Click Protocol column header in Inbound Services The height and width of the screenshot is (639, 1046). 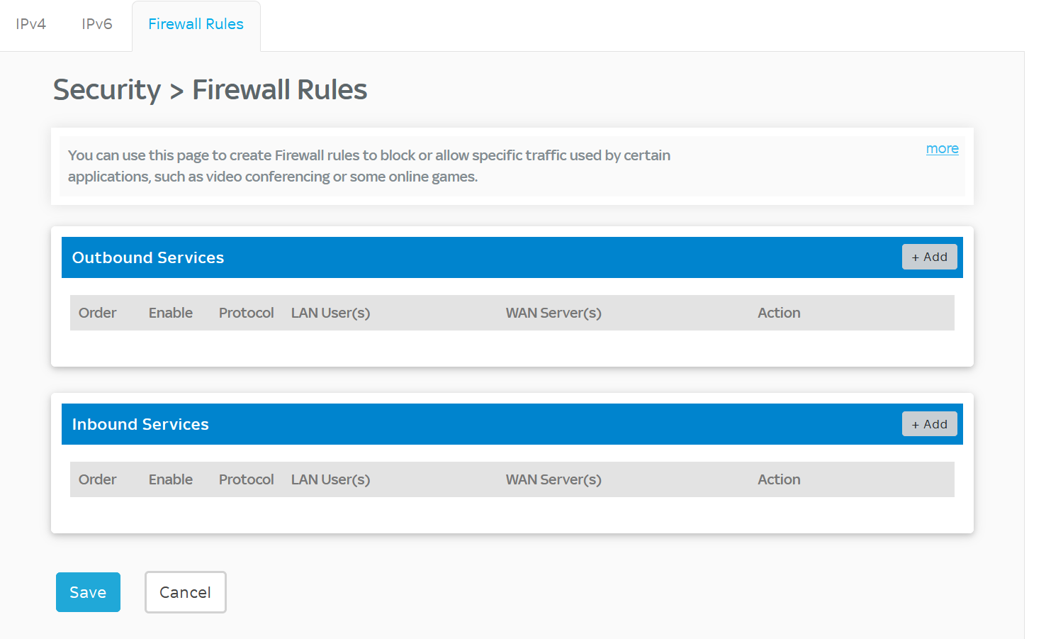246,479
